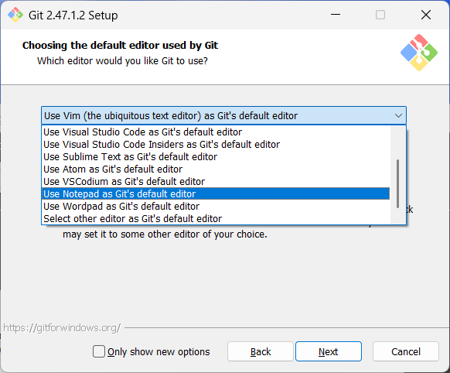The image size is (450, 373).
Task: Click the Git logo in header
Action: click(419, 53)
